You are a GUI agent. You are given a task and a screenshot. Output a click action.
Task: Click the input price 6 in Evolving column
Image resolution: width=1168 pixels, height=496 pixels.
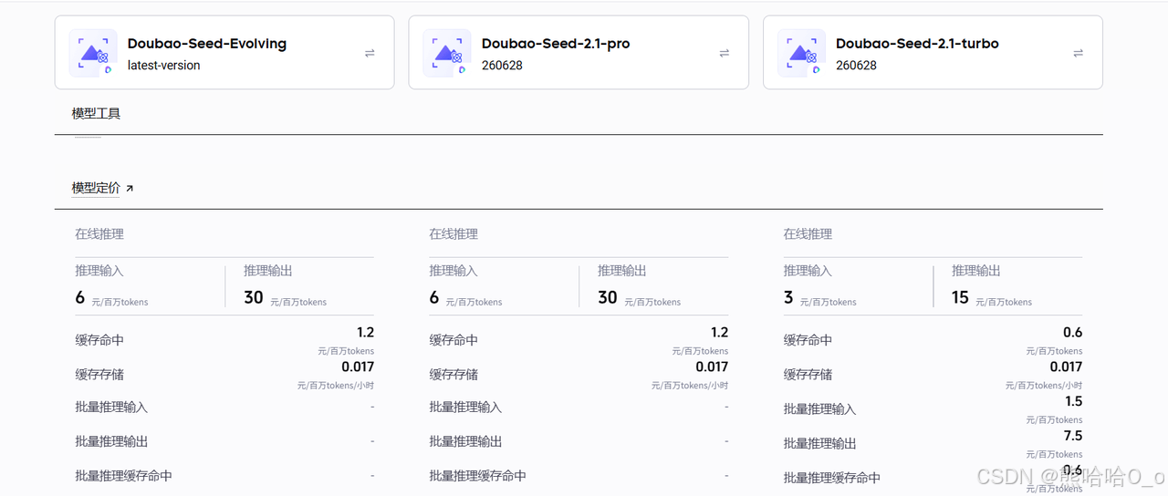tap(80, 298)
